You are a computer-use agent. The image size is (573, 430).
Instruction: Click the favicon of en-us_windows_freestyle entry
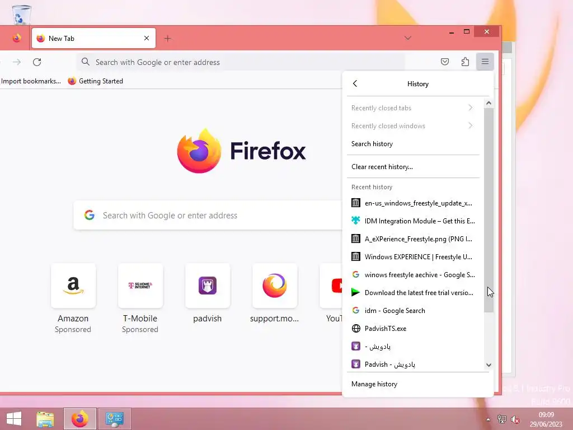coord(355,203)
